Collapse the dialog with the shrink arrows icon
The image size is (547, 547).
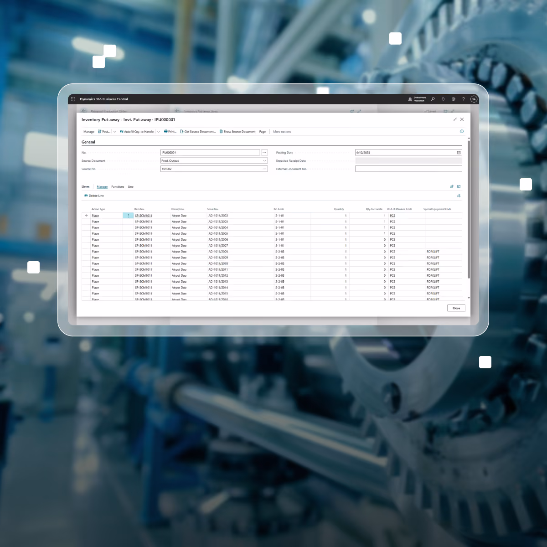tap(455, 119)
